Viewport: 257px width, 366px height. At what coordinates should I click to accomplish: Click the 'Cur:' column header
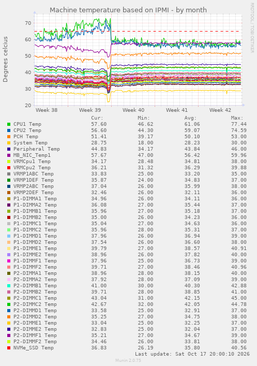[97, 118]
